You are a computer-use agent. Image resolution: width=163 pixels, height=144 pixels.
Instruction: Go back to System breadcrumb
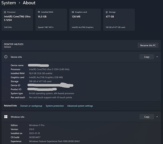pyautogui.click(x=9, y=3)
